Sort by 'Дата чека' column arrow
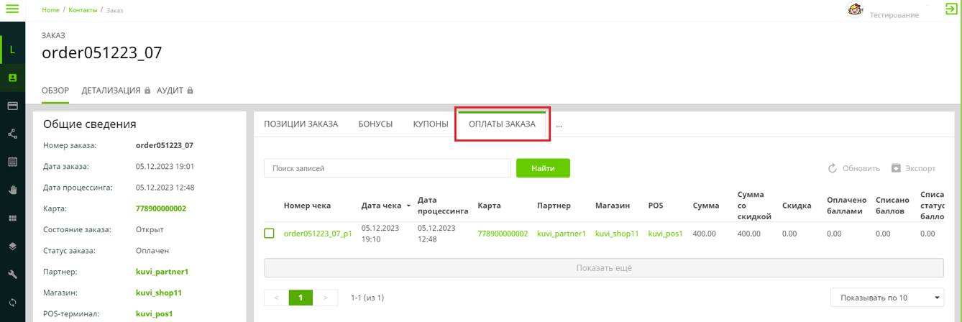This screenshot has width=962, height=322. pyautogui.click(x=408, y=206)
